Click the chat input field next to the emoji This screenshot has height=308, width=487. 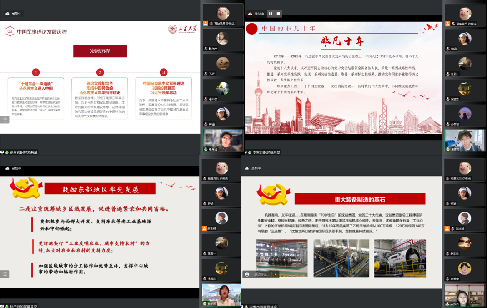click(261, 274)
